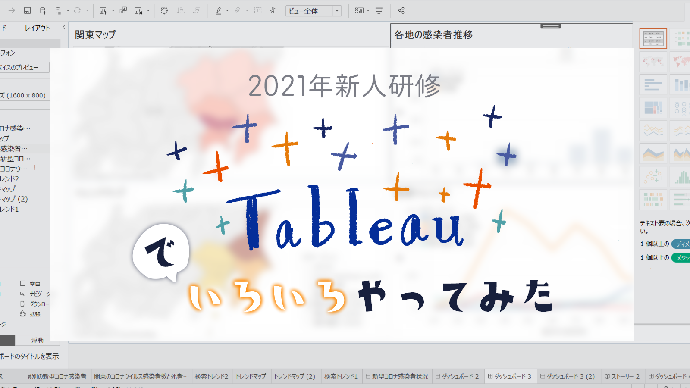Image resolution: width=690 pixels, height=388 pixels.
Task: Open the トレンドマップ (2) sheet tab
Action: point(295,376)
